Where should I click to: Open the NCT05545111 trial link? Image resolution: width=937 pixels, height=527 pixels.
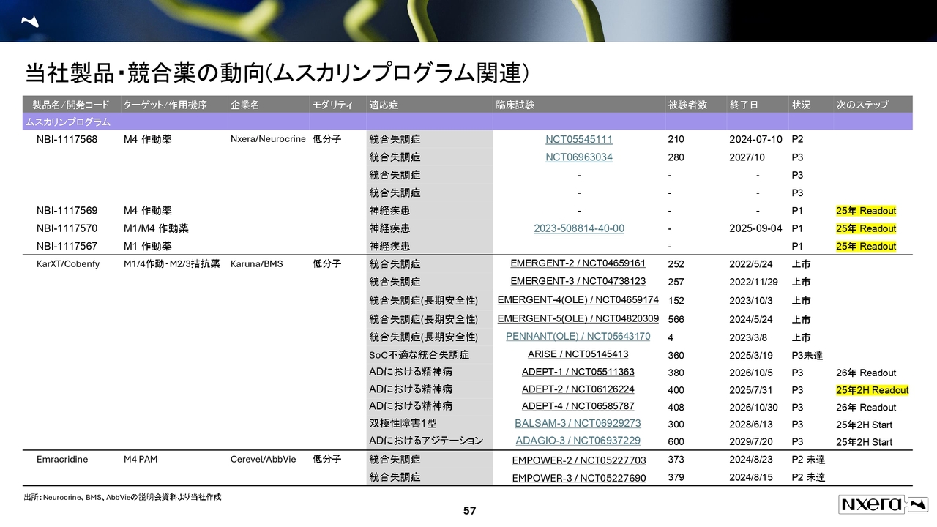coord(579,139)
